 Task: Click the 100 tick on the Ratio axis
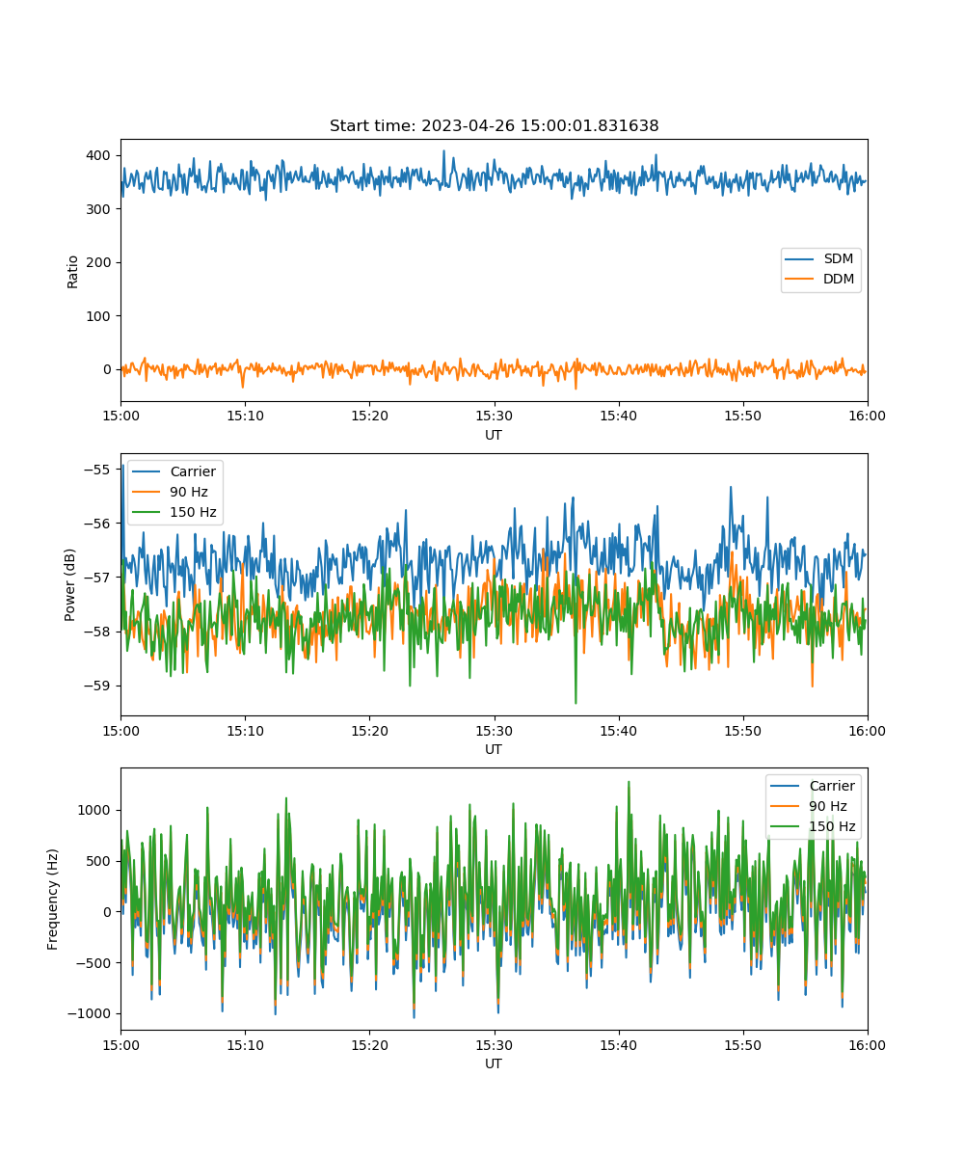pos(100,316)
